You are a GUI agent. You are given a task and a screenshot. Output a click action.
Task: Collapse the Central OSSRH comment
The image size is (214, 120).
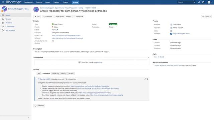(x=36, y=79)
